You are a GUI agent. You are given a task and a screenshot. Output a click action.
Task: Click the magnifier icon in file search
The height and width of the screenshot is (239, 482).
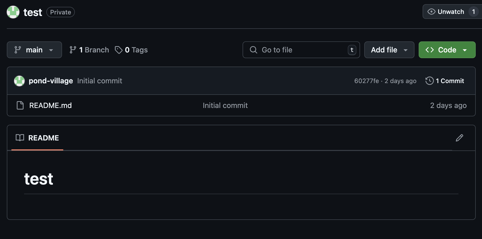253,50
